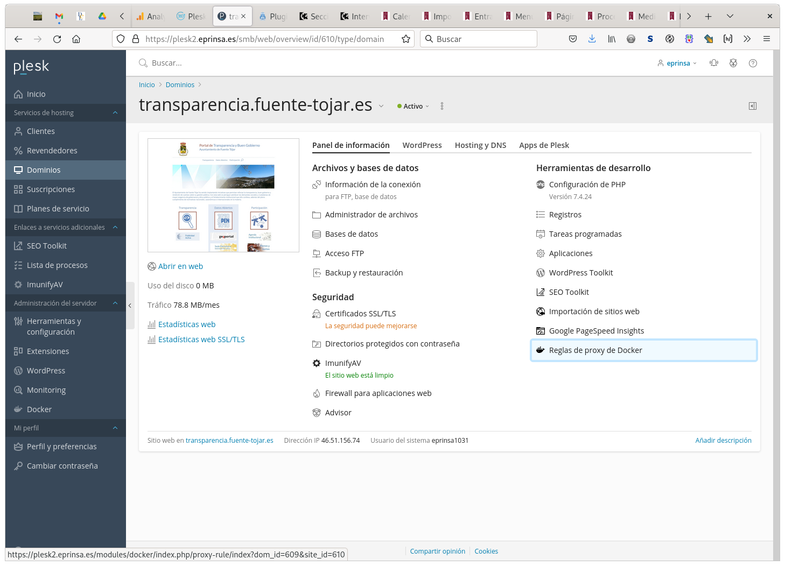Click the Abrir en web link
Image resolution: width=785 pixels, height=566 pixels.
[x=180, y=266]
